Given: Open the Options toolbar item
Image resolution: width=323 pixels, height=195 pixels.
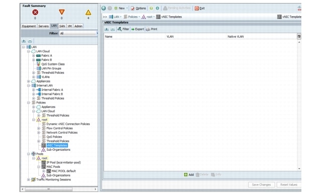Looking at the screenshot, I should click(x=138, y=8).
